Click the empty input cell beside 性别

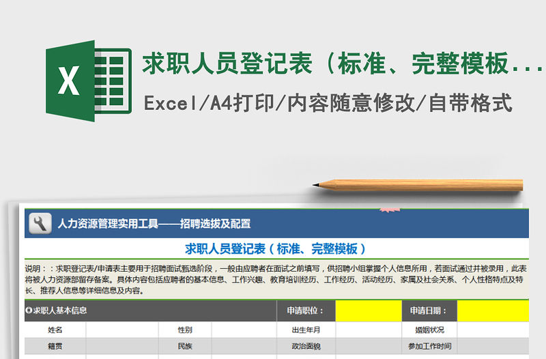244,330
